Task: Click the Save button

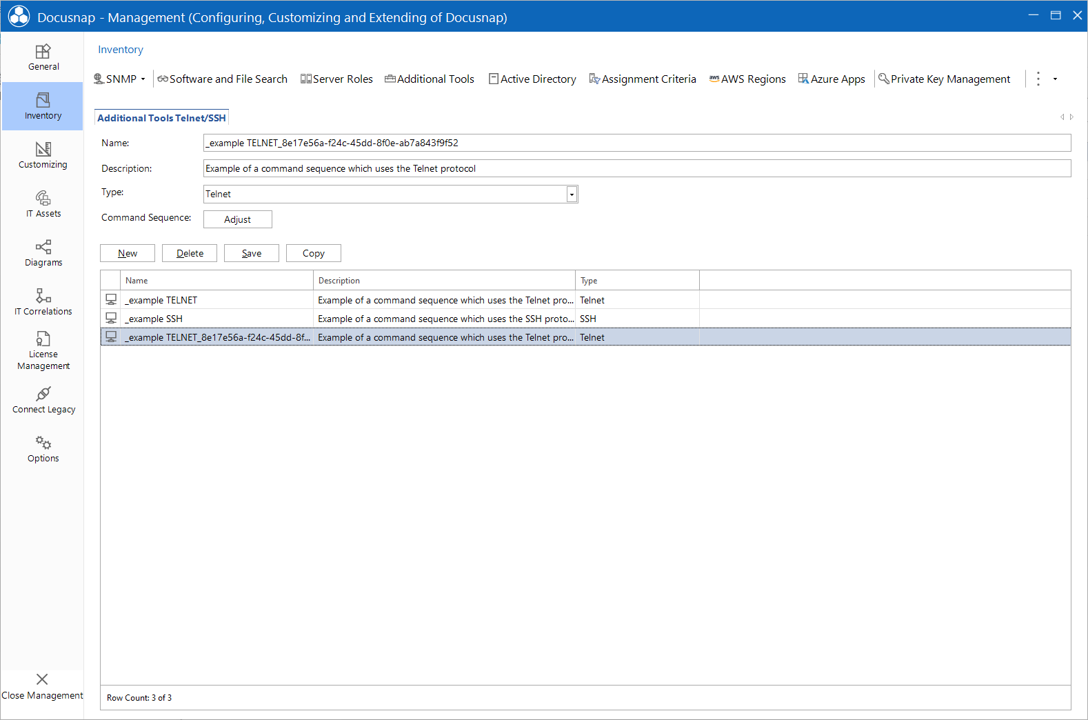Action: pos(252,253)
